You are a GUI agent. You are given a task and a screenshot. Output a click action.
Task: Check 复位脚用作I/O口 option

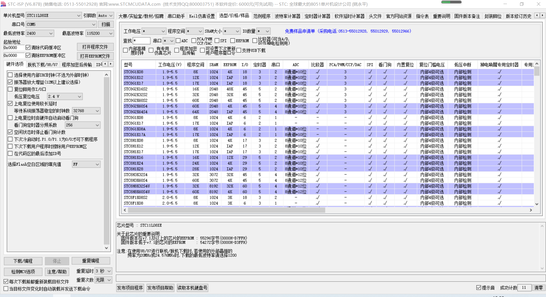pos(10,89)
